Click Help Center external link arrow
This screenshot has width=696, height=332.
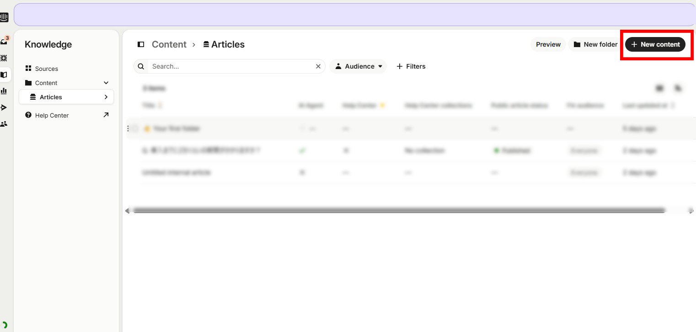click(x=106, y=115)
